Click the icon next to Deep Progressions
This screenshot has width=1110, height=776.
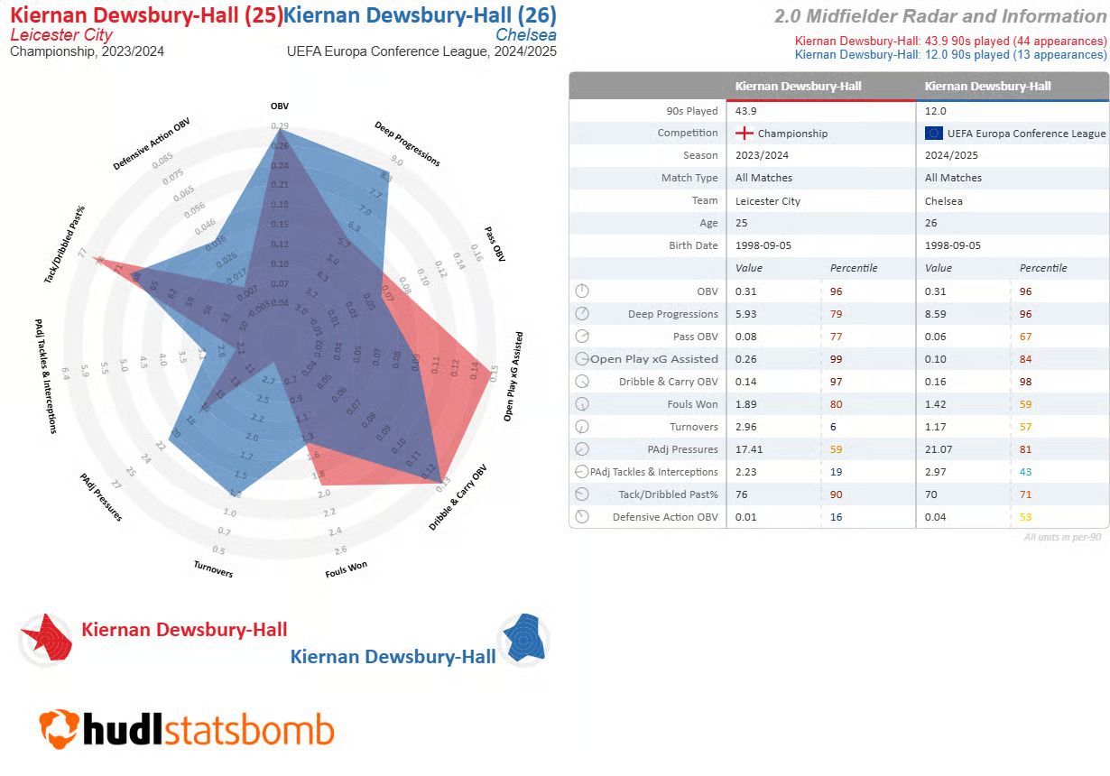(582, 314)
